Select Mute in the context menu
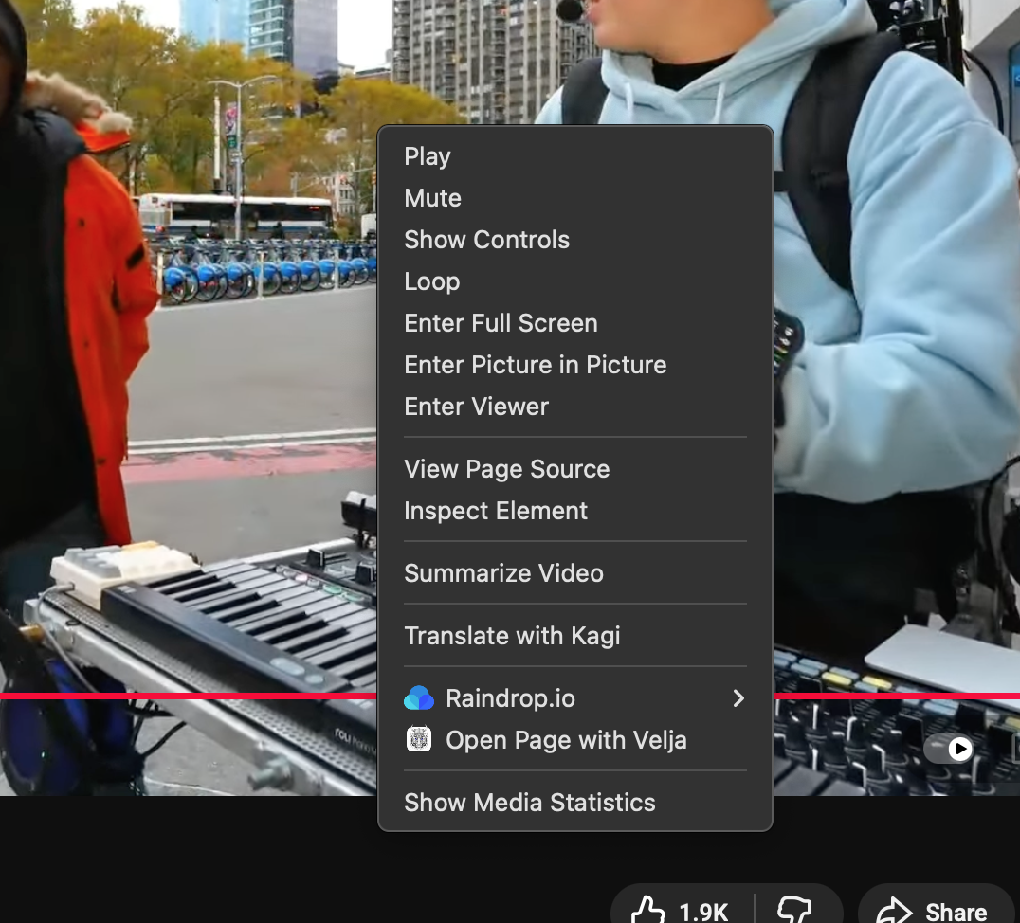This screenshot has width=1020, height=923. point(432,198)
